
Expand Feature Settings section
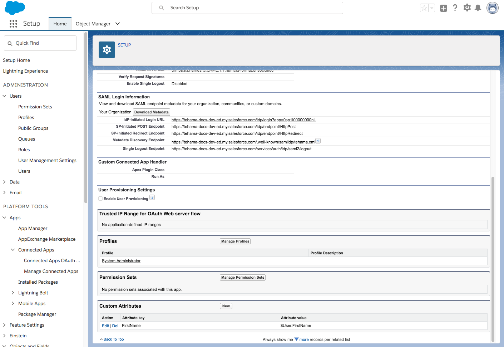pos(4,325)
